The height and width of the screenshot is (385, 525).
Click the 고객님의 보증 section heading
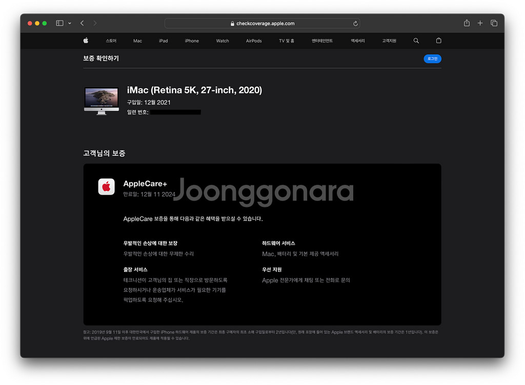104,153
